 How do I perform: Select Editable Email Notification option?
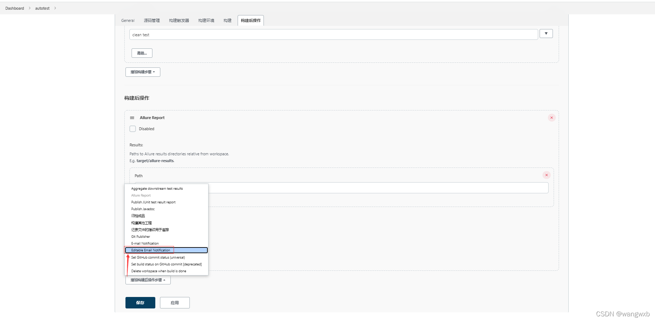click(166, 250)
